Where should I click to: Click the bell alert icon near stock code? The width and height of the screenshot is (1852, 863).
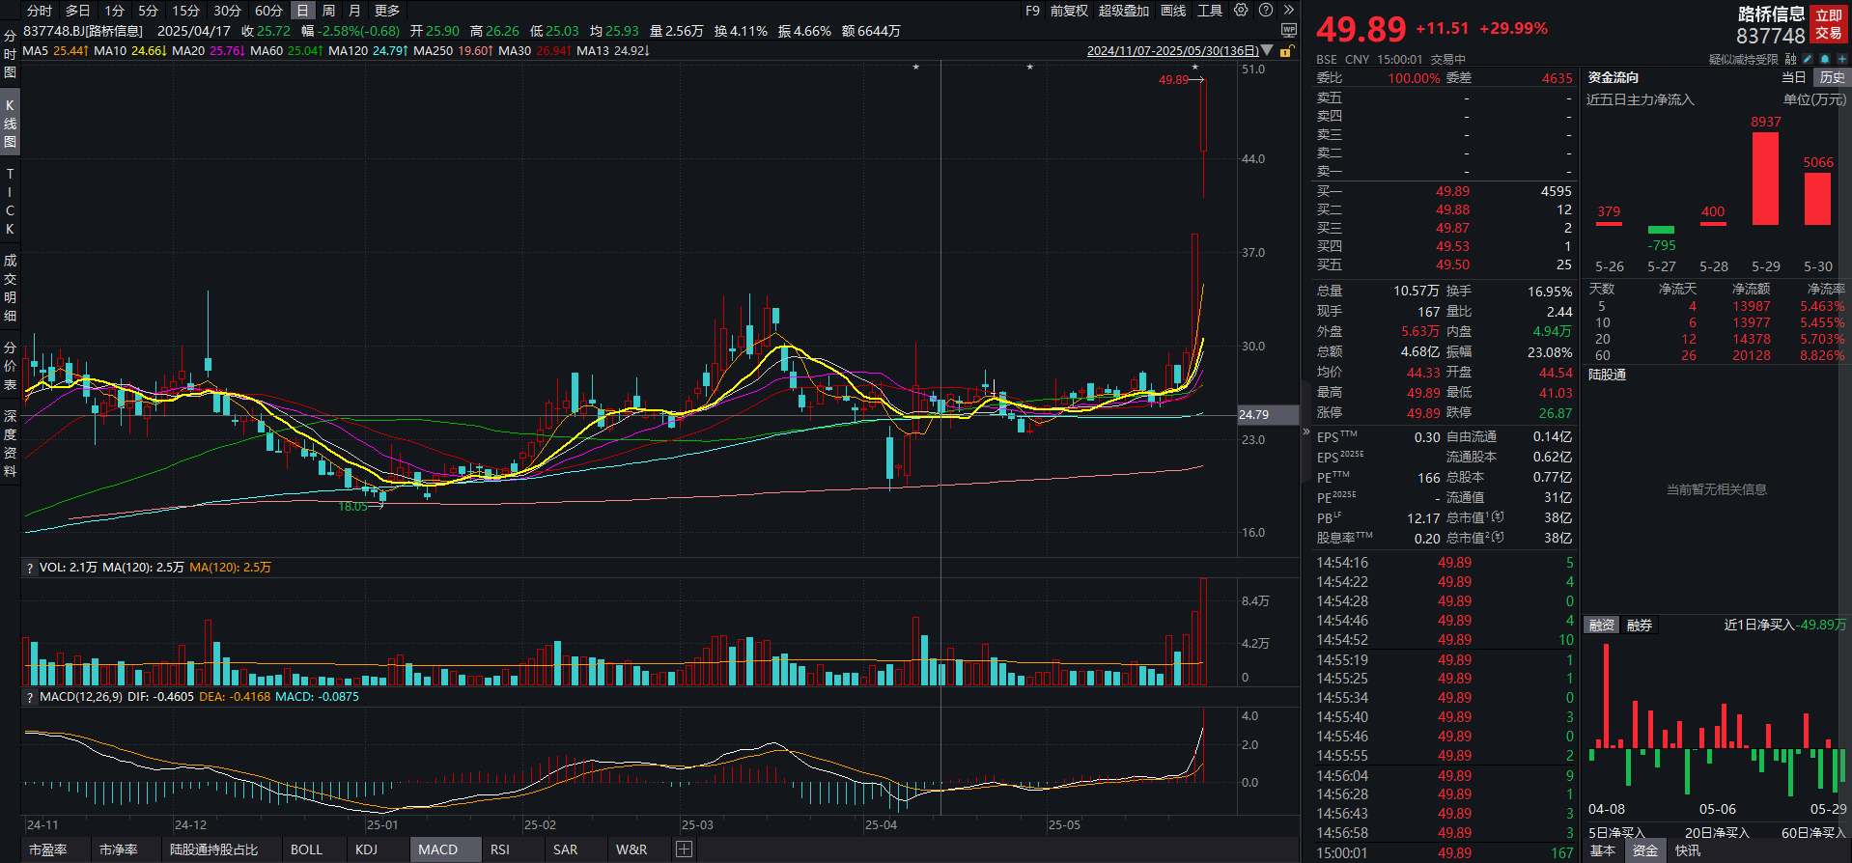[x=1824, y=60]
